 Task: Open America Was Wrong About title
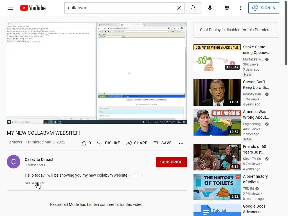pyautogui.click(x=256, y=114)
